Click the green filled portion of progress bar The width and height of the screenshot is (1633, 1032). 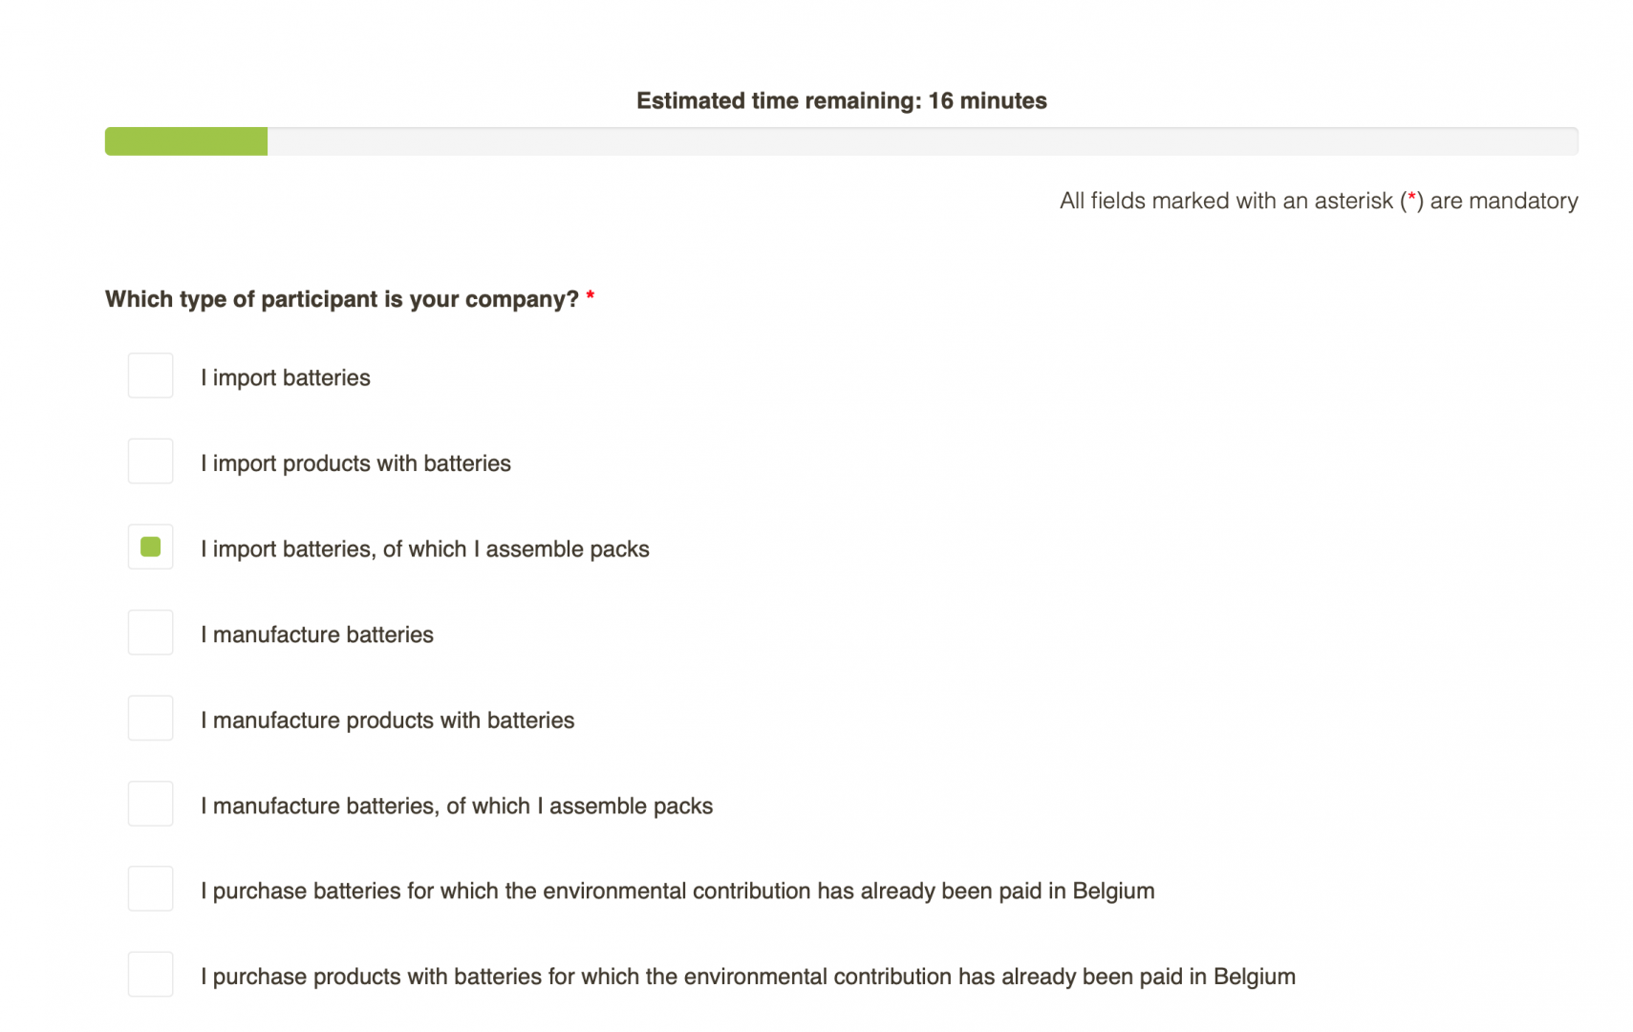[186, 141]
